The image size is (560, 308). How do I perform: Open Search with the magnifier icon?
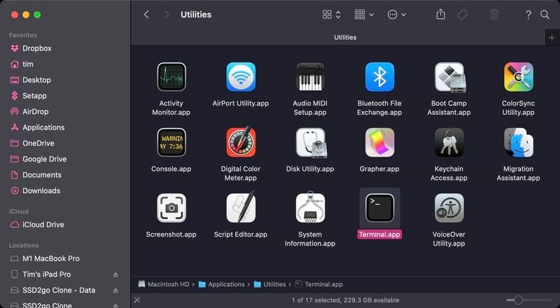coord(545,15)
